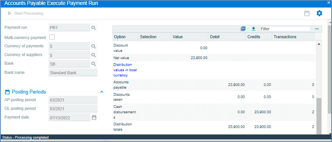Click the Selection column header
Screen dimensions: 332x142
pyautogui.click(x=155, y=37)
